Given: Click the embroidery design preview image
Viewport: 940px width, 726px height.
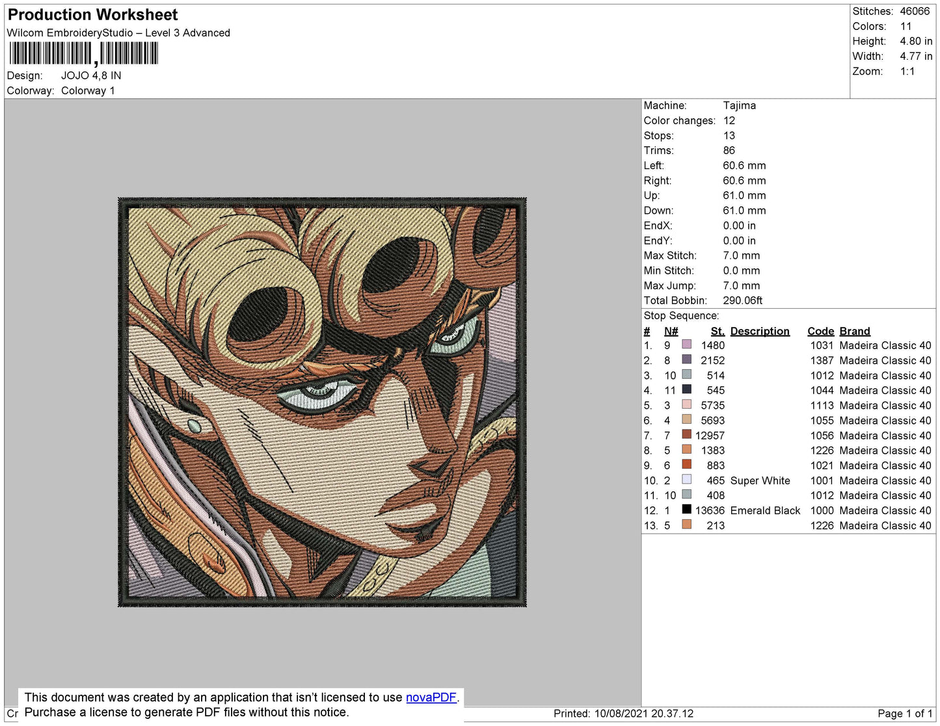Looking at the screenshot, I should click(x=322, y=402).
